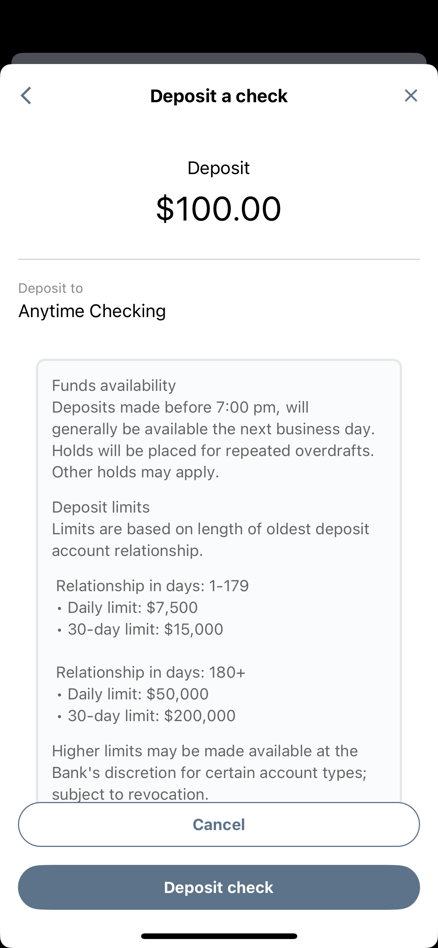
Task: Tap the 30-day limit: $15,000 bullet
Action: pos(140,629)
